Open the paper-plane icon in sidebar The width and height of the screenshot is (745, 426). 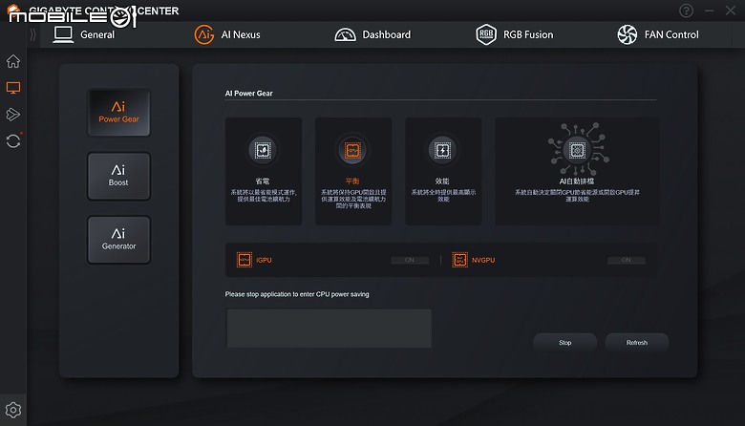point(13,114)
